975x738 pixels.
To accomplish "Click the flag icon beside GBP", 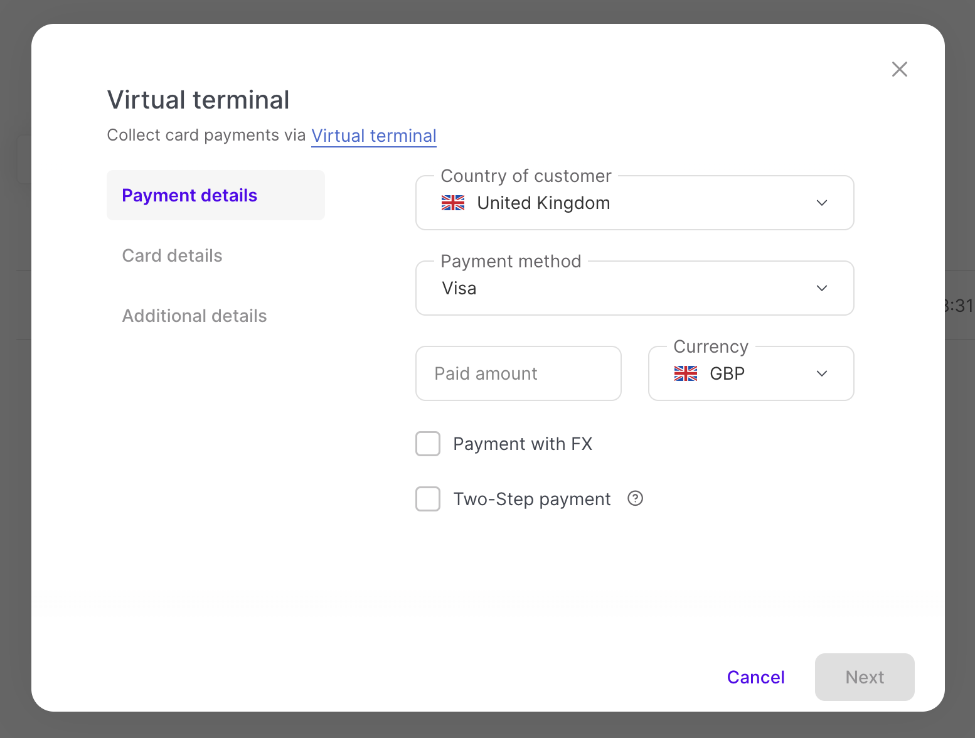I will point(685,373).
